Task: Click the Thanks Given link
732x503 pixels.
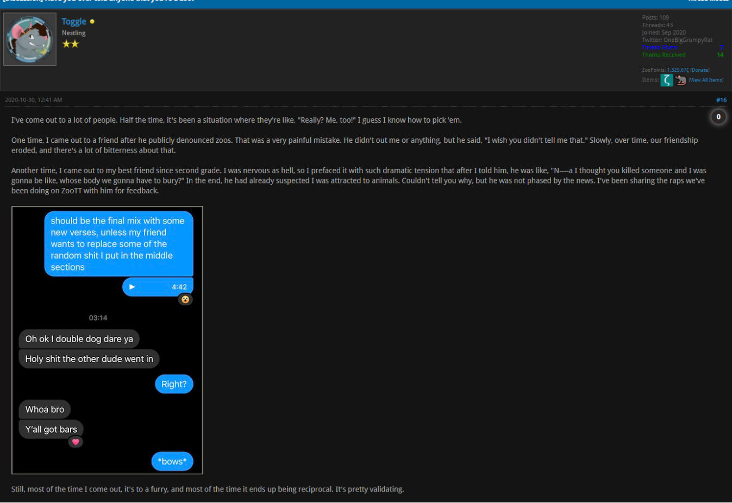Action: click(659, 48)
